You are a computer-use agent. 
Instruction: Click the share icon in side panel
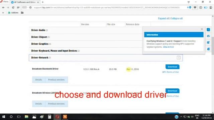click(208, 42)
